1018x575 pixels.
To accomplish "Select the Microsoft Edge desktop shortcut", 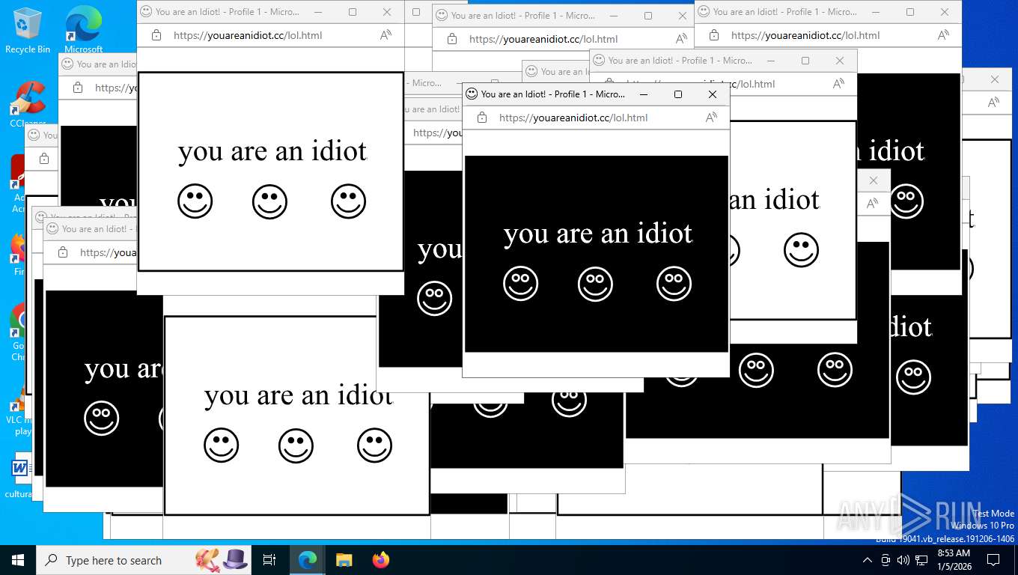I will pyautogui.click(x=83, y=30).
